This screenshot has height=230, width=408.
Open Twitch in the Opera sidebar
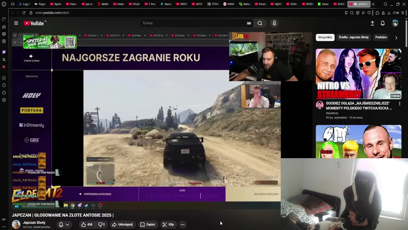click(4, 52)
